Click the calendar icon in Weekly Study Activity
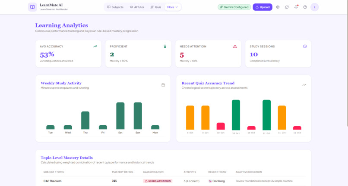Screen dimensions: 348x186 coord(163,85)
